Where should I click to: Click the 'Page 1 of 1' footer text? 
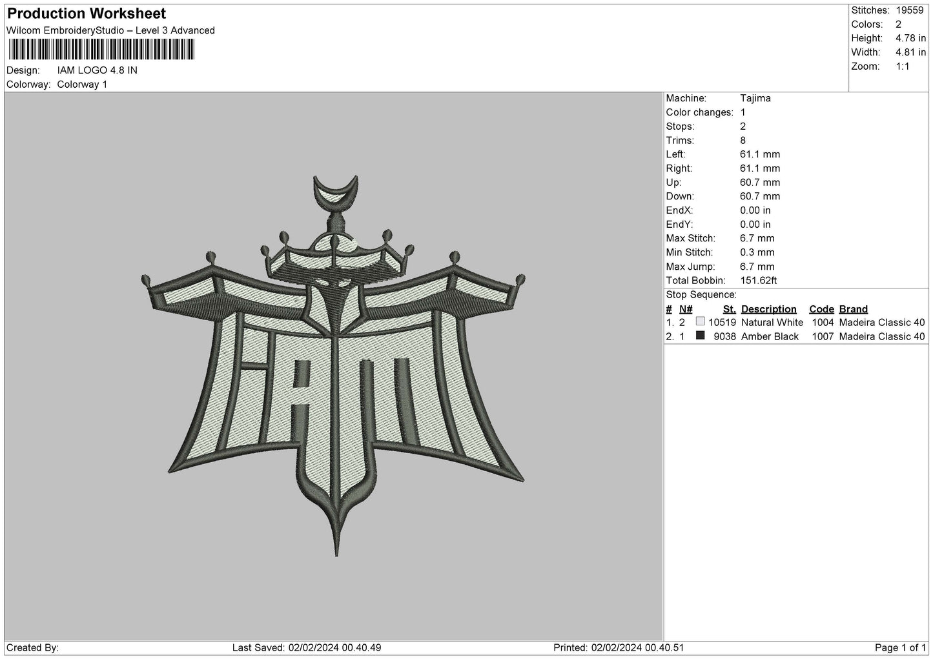(901, 648)
